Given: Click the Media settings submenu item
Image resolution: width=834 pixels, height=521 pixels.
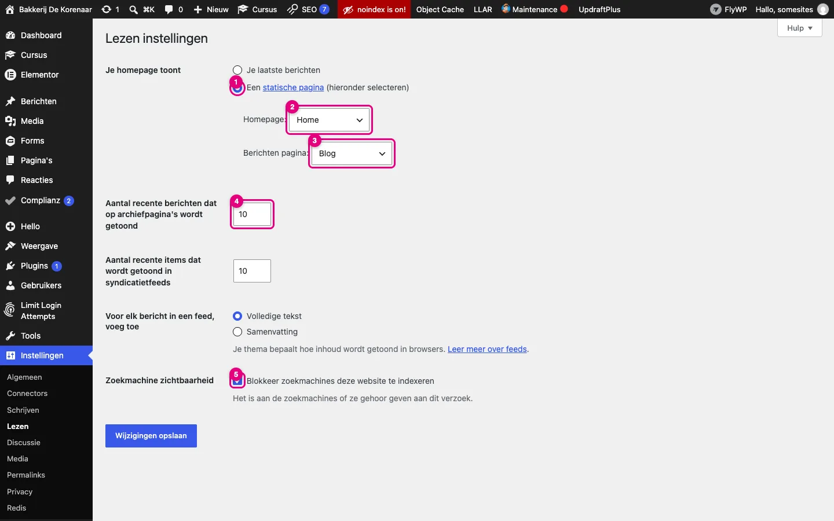Looking at the screenshot, I should [x=17, y=458].
